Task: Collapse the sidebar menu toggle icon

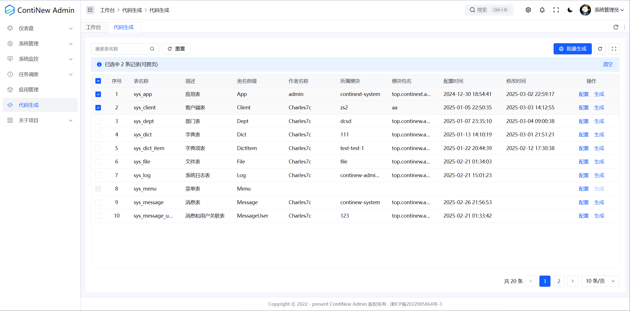Action: click(x=90, y=10)
